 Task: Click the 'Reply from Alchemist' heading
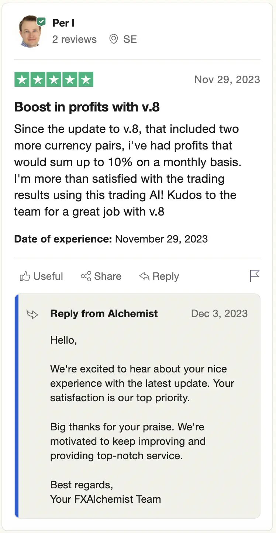104,314
